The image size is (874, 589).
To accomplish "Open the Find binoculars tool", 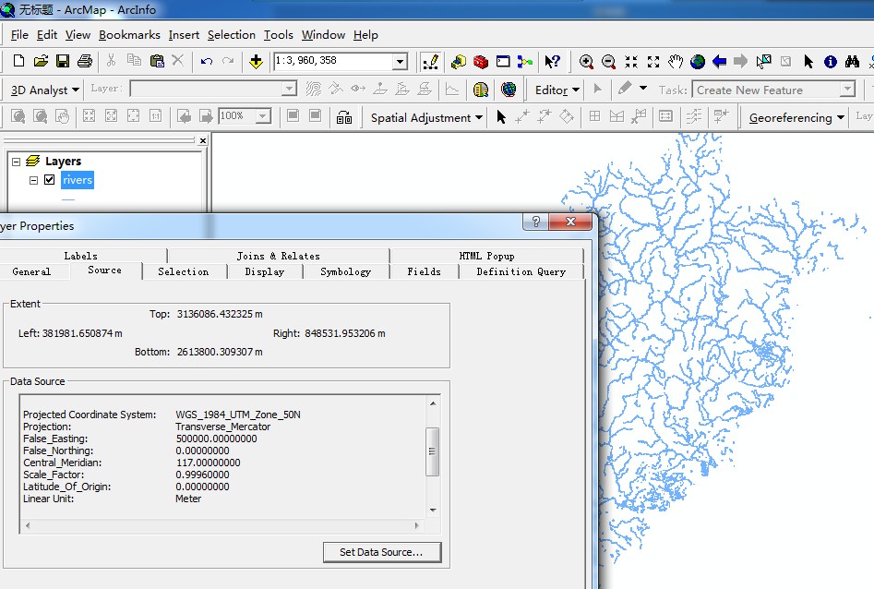I will pyautogui.click(x=852, y=61).
